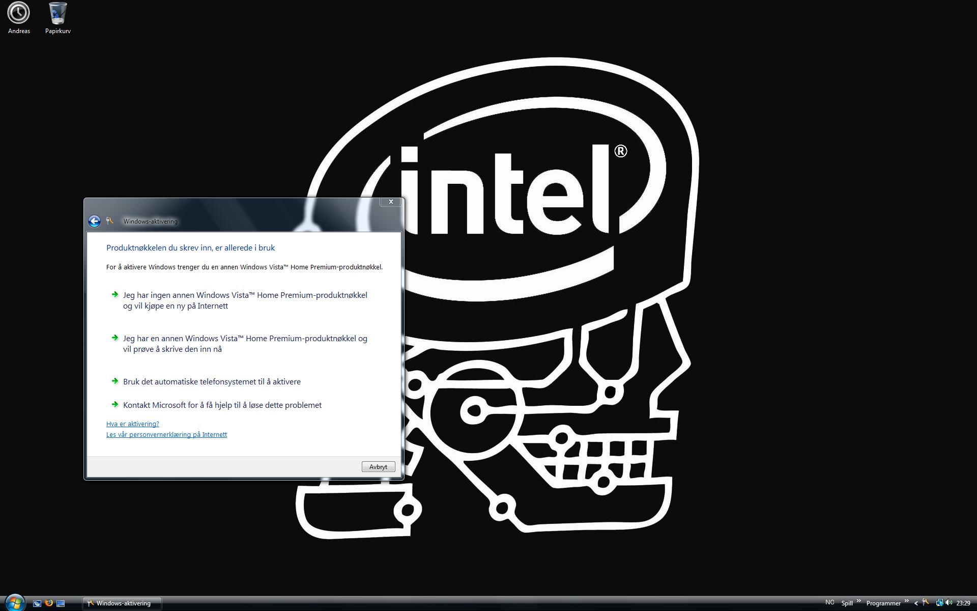Launch Firefox from quick launch
Screen dimensions: 977x611
(x=49, y=603)
